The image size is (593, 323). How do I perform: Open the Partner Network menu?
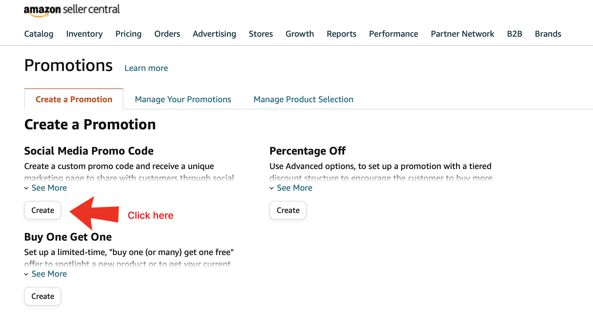pos(463,34)
